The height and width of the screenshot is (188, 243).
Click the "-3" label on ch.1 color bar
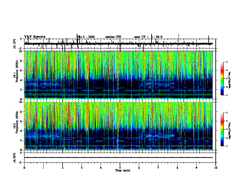(226, 62)
